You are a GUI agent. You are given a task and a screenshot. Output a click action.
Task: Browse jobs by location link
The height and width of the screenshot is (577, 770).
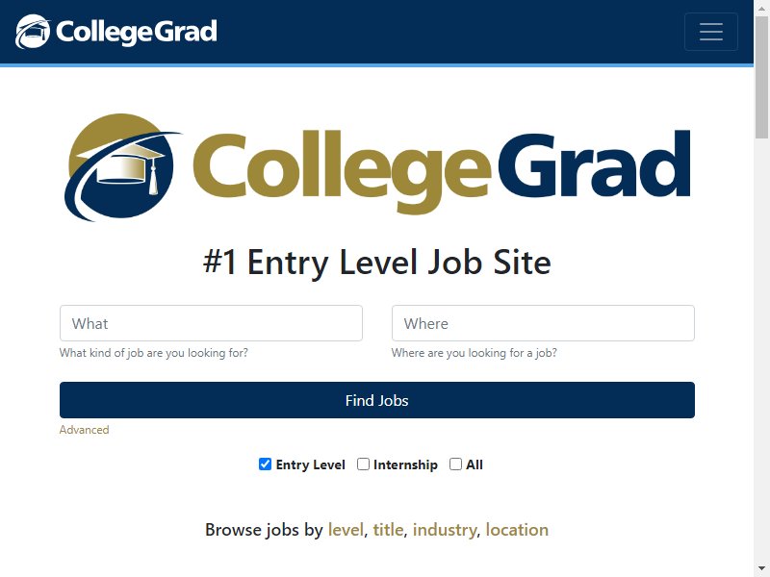517,530
